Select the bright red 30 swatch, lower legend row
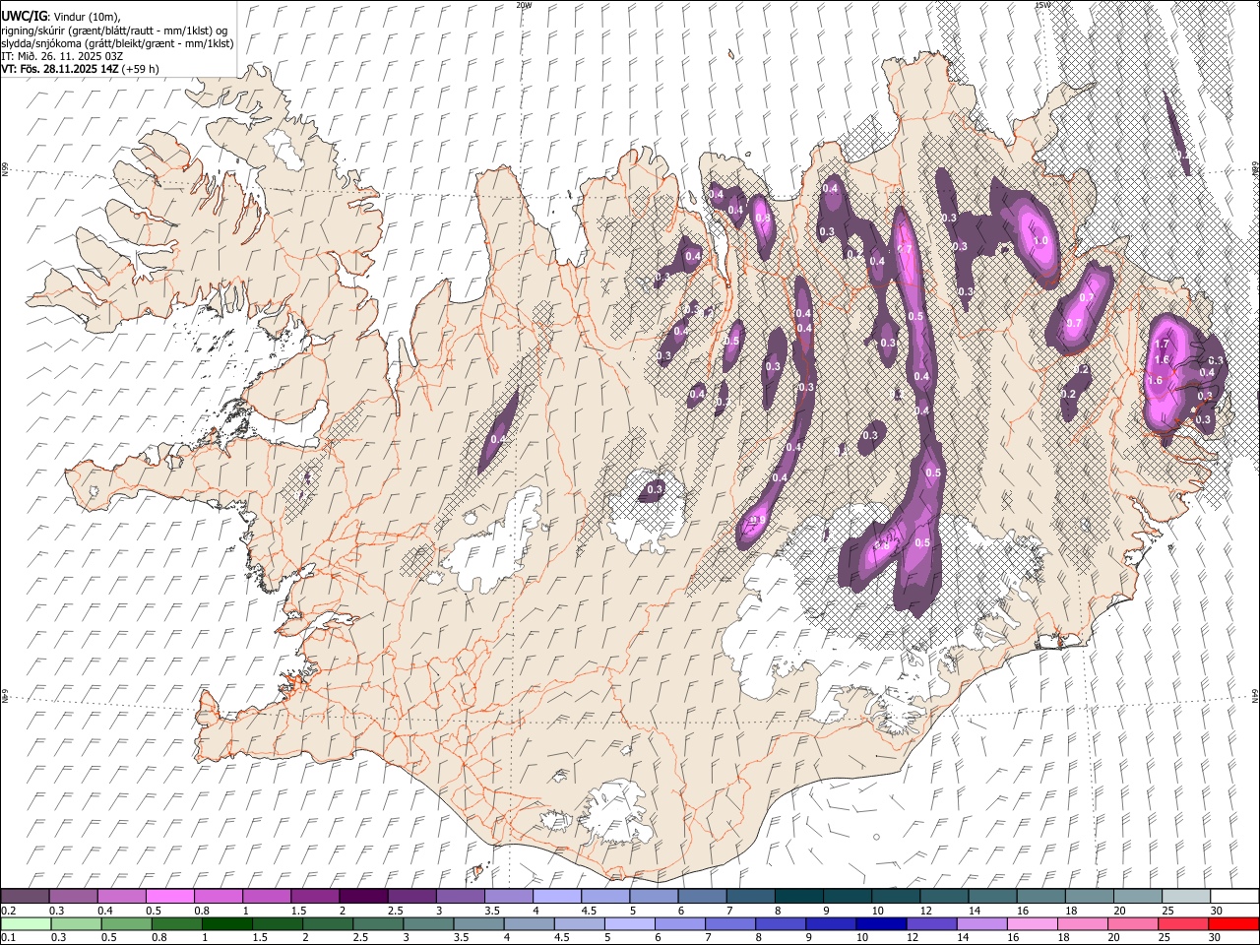 click(1233, 924)
